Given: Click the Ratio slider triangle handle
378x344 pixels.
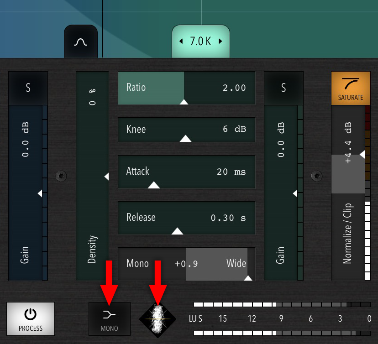Looking at the screenshot, I should (x=184, y=102).
